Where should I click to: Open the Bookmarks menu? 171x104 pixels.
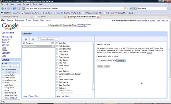[x=27, y=4]
